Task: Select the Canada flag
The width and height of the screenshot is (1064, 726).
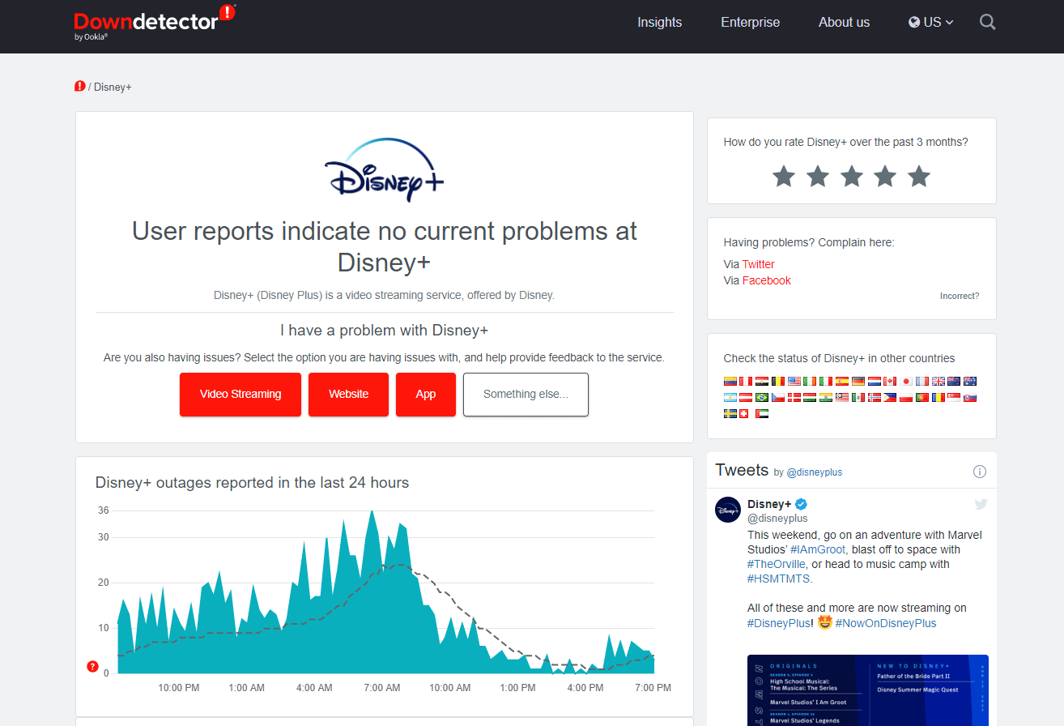Action: 890,381
